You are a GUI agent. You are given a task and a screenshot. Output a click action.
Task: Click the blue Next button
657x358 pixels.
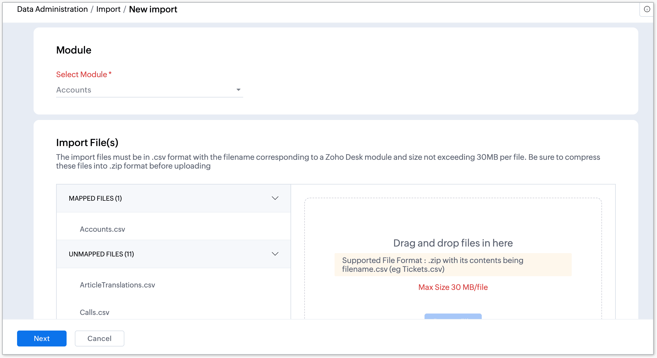42,338
